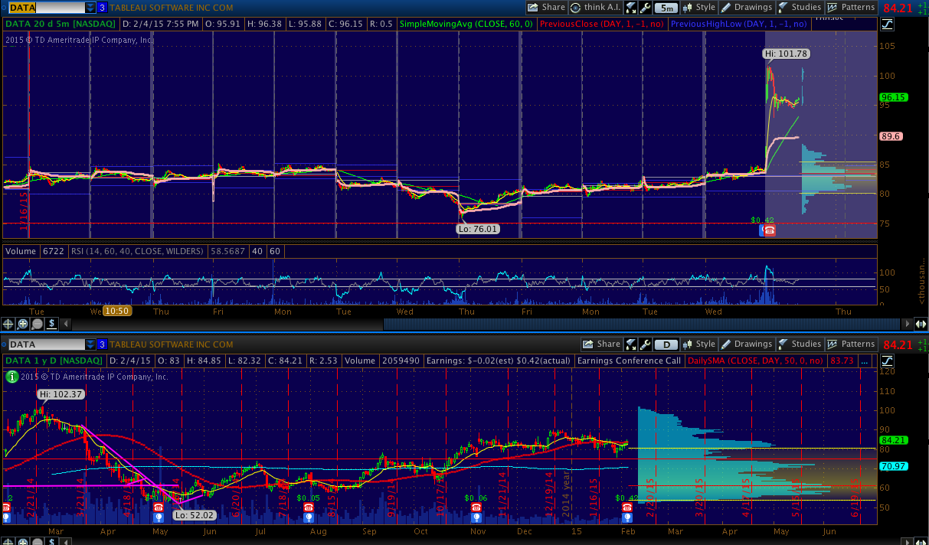Open Studies menu in upper chart
The width and height of the screenshot is (929, 545).
[x=800, y=8]
